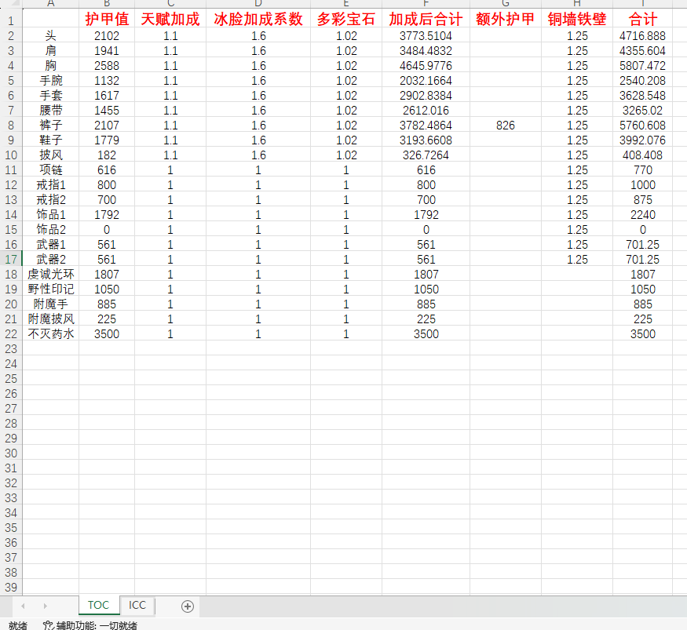Click the 就绪 status indicator
This screenshot has width=687, height=630.
tap(16, 625)
